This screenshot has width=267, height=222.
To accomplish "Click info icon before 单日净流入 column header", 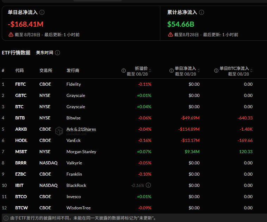I will [x=172, y=71].
